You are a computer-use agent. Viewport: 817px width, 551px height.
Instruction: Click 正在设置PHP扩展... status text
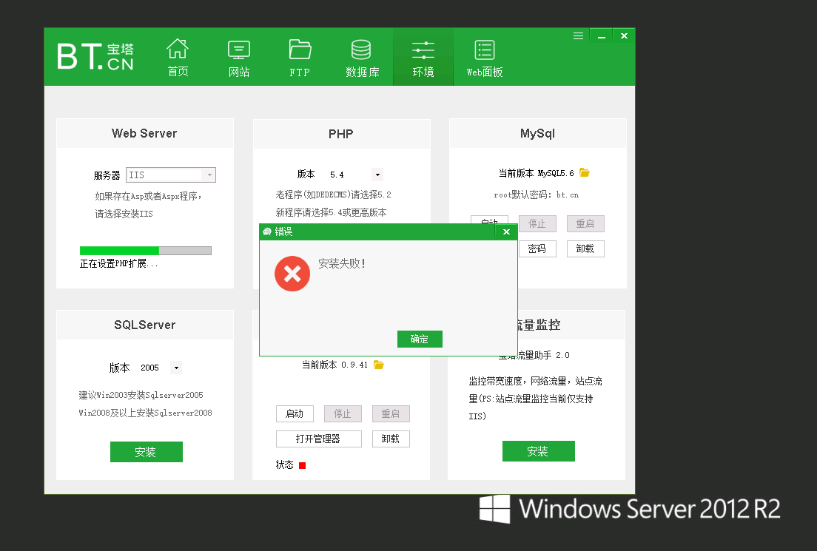[118, 263]
